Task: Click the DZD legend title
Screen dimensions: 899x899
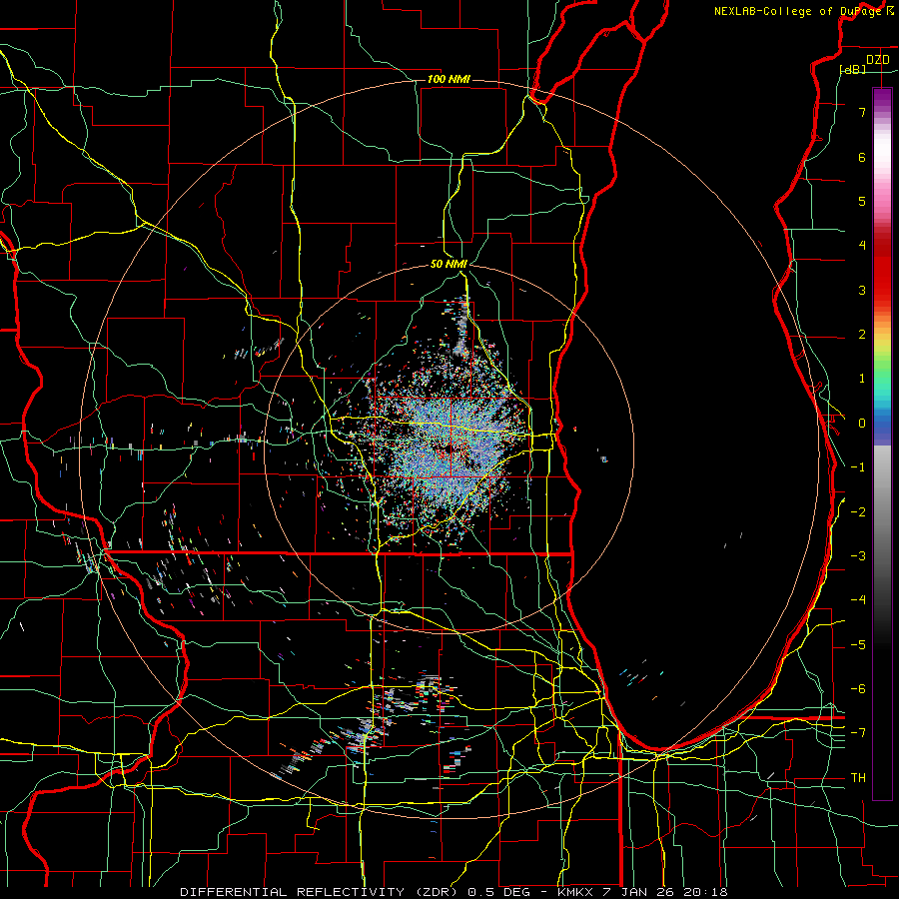Action: 878,60
